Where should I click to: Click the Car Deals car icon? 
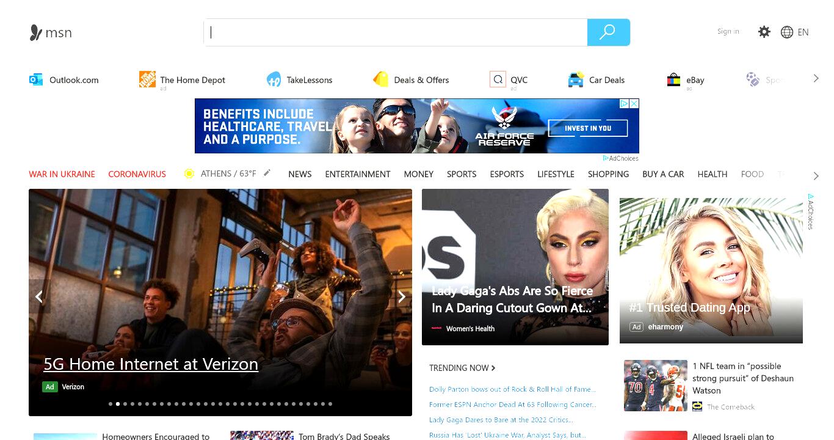[576, 79]
